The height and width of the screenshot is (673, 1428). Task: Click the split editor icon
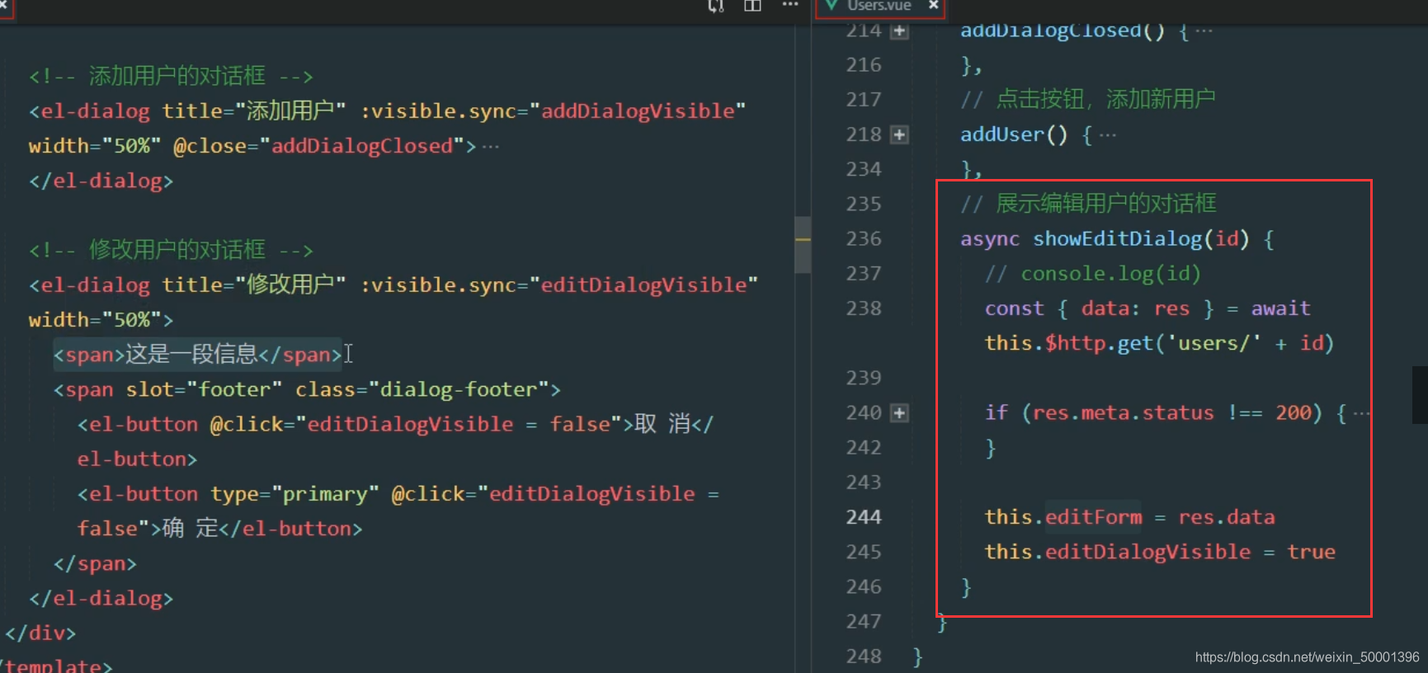tap(752, 6)
